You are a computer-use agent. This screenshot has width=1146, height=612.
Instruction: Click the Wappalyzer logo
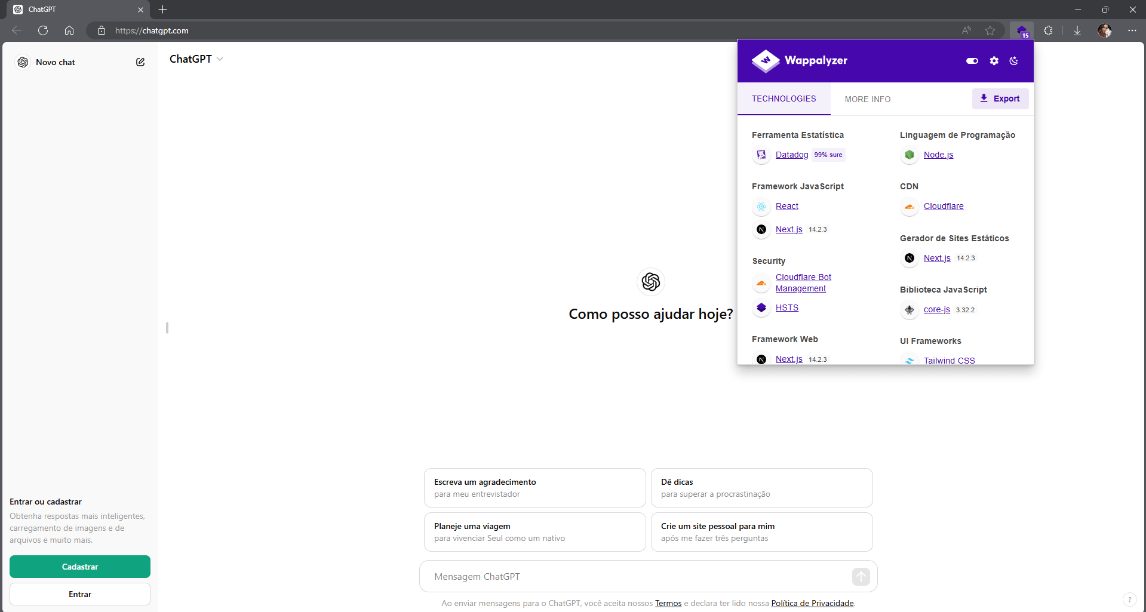[x=800, y=61]
